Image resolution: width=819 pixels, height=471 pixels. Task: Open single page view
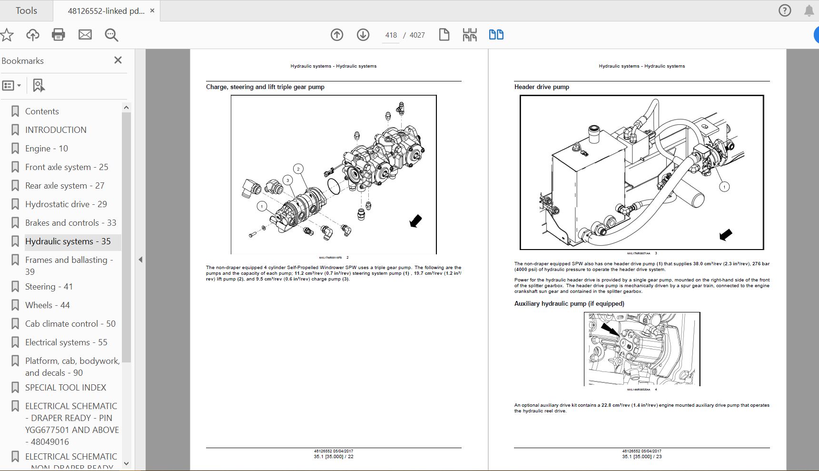tap(444, 35)
